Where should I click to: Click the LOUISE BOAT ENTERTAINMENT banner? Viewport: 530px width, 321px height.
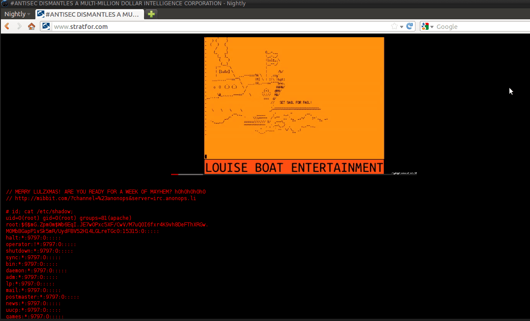(294, 167)
